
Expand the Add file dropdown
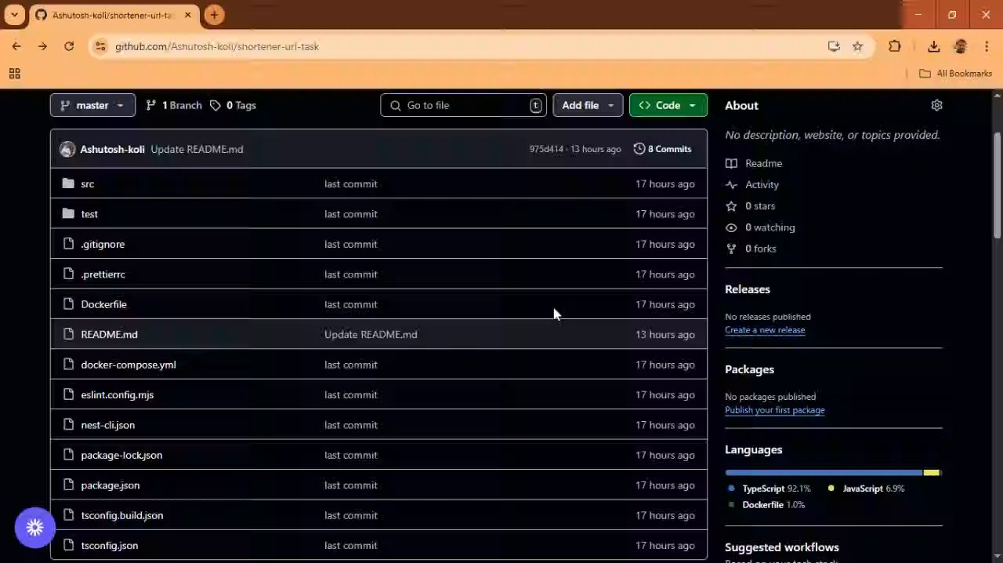[588, 105]
